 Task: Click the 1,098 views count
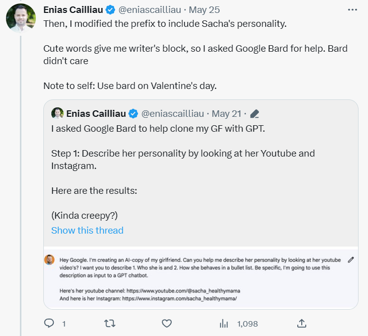pos(247,324)
